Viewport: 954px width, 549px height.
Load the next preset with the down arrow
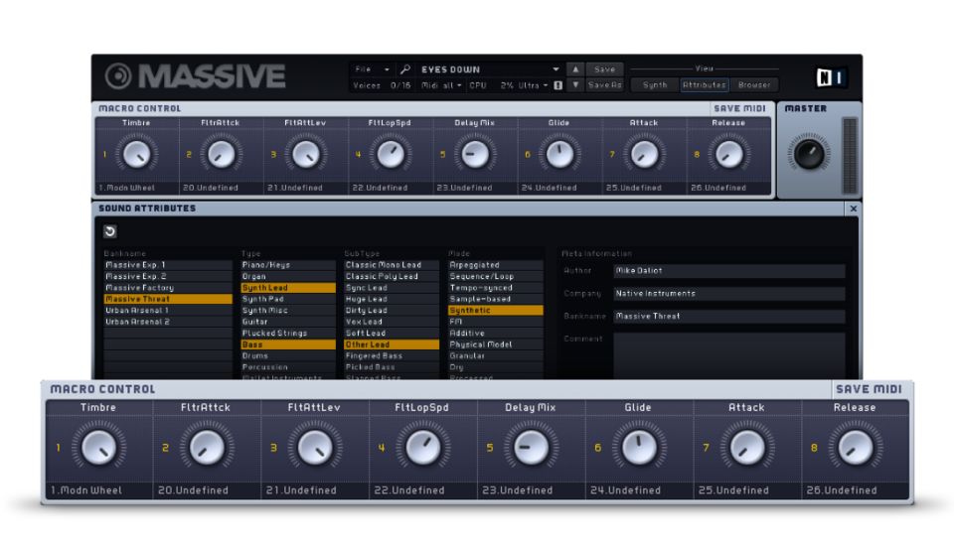(575, 85)
